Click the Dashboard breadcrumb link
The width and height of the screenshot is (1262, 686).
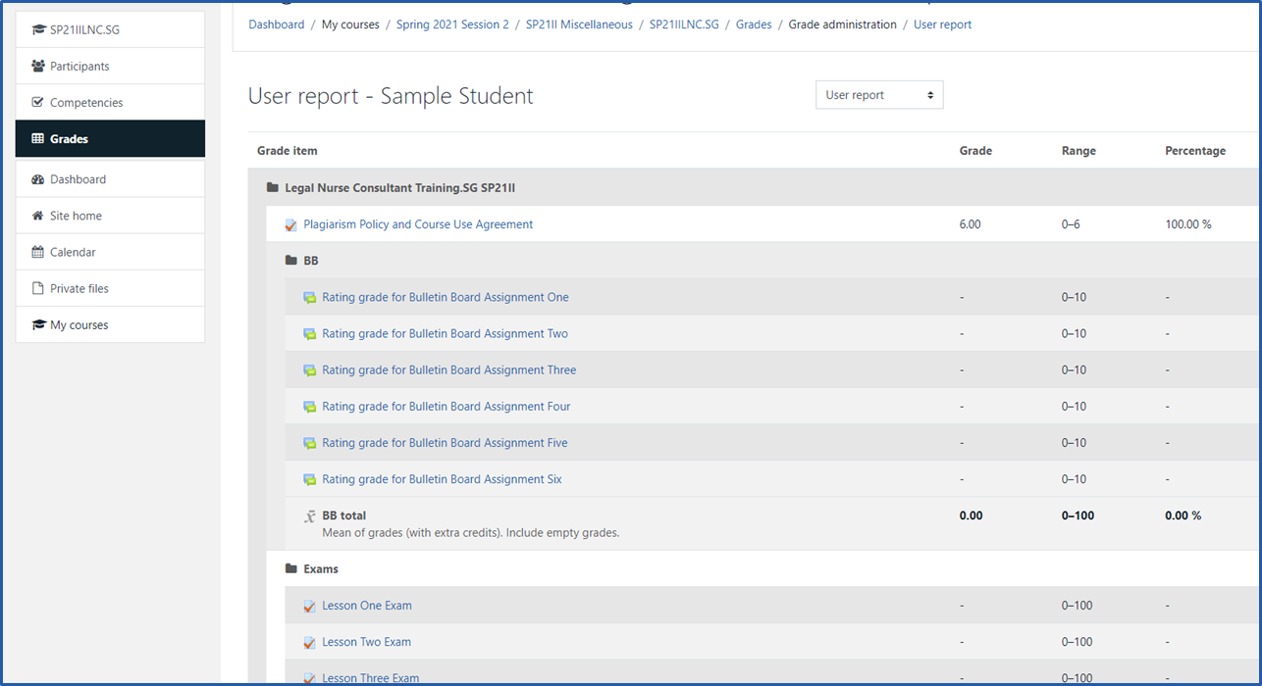click(277, 24)
